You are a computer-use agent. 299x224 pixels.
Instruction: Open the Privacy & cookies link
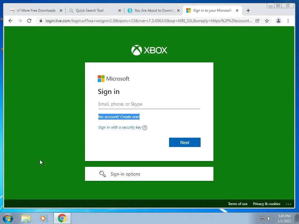[267, 204]
